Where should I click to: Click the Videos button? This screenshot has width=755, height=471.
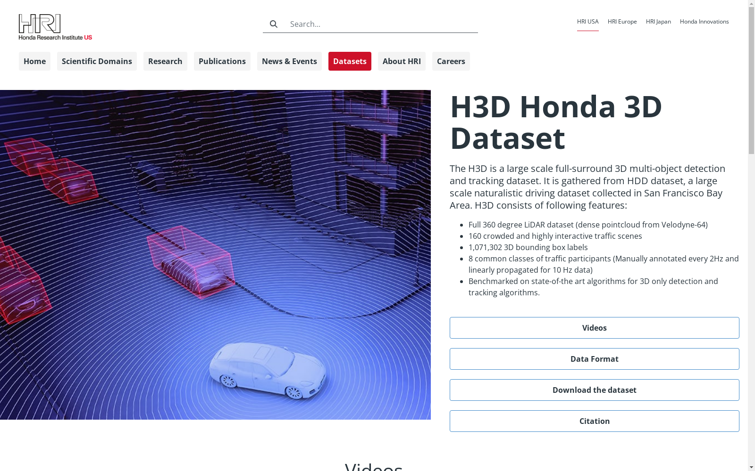[x=595, y=328]
